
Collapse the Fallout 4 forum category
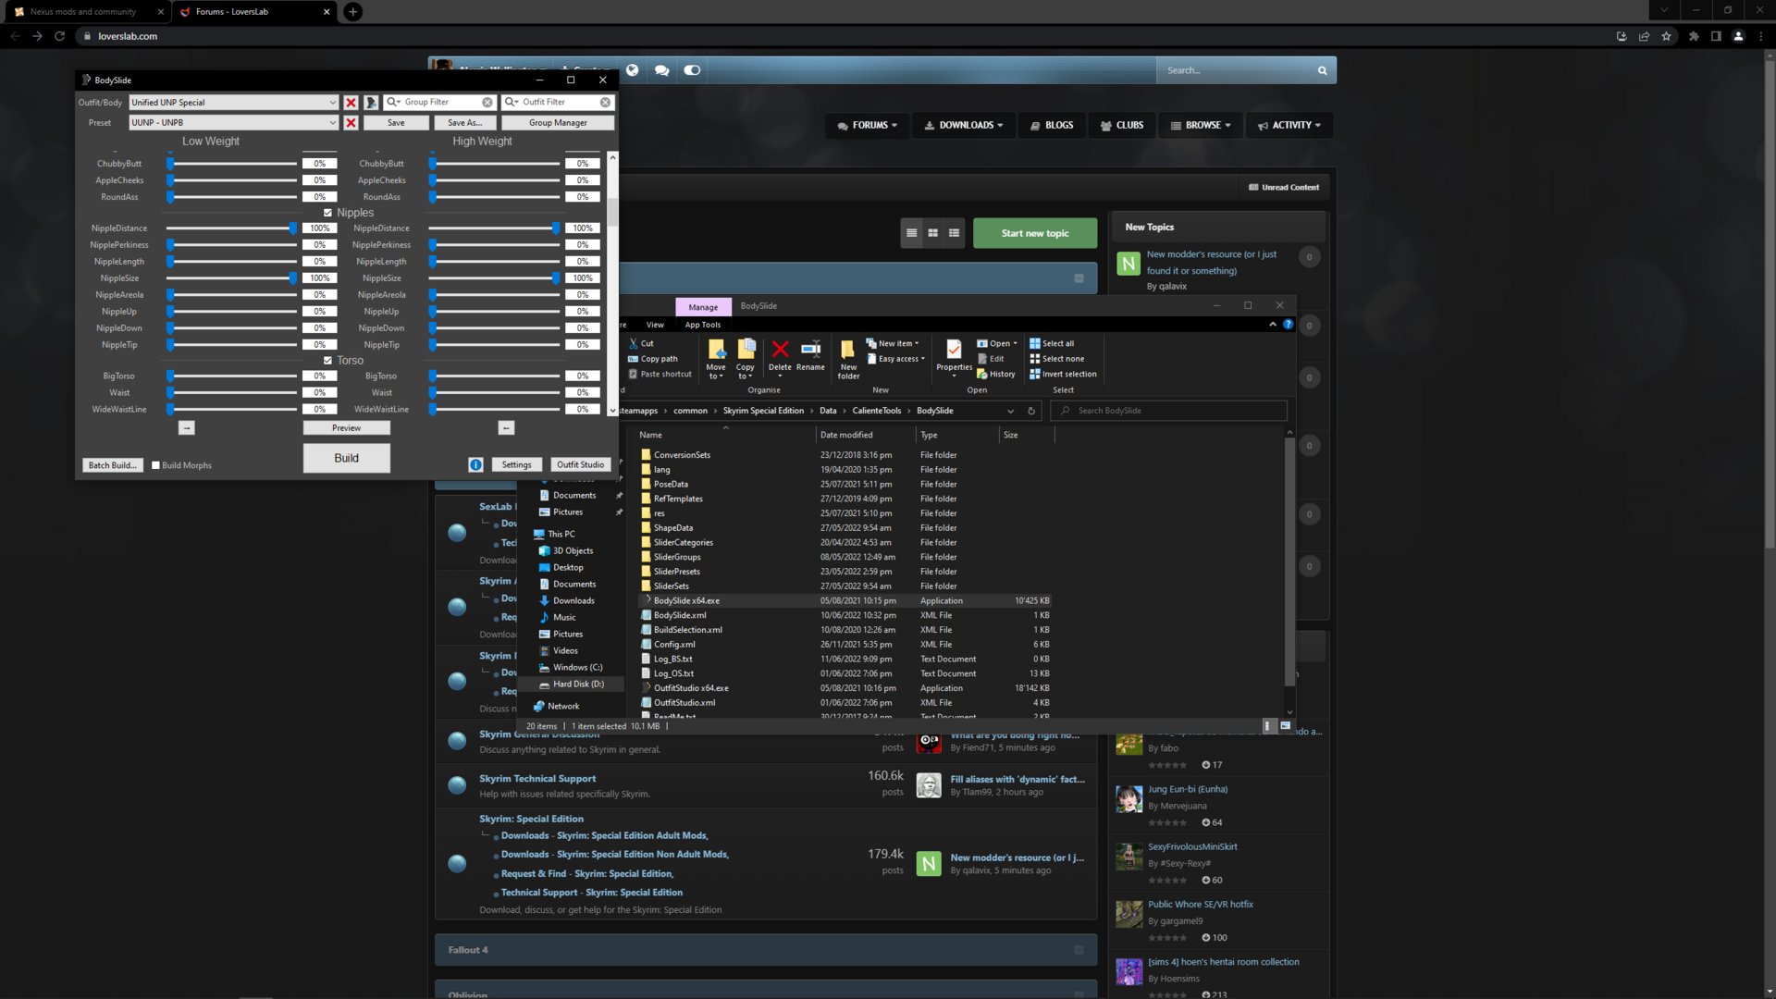point(1079,950)
